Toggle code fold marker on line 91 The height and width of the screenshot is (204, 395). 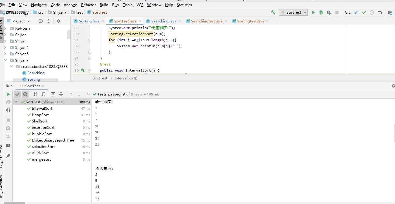tap(90, 40)
